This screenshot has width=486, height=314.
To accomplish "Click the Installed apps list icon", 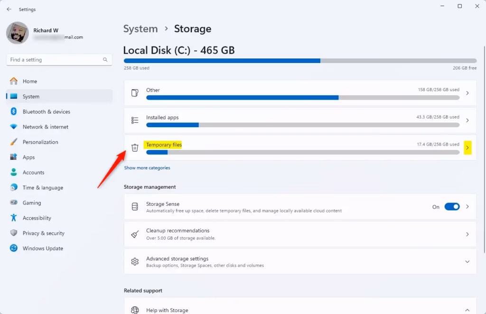I will coord(135,120).
